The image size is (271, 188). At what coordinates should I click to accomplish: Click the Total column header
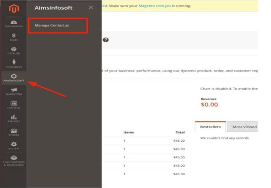coord(180,132)
